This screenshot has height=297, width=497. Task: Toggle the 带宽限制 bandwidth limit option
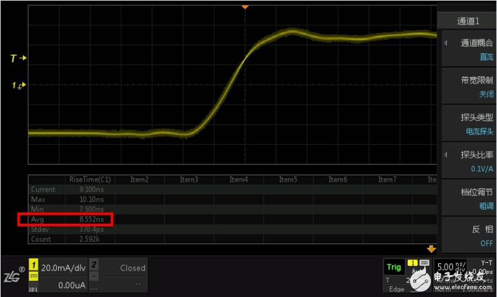(x=469, y=86)
